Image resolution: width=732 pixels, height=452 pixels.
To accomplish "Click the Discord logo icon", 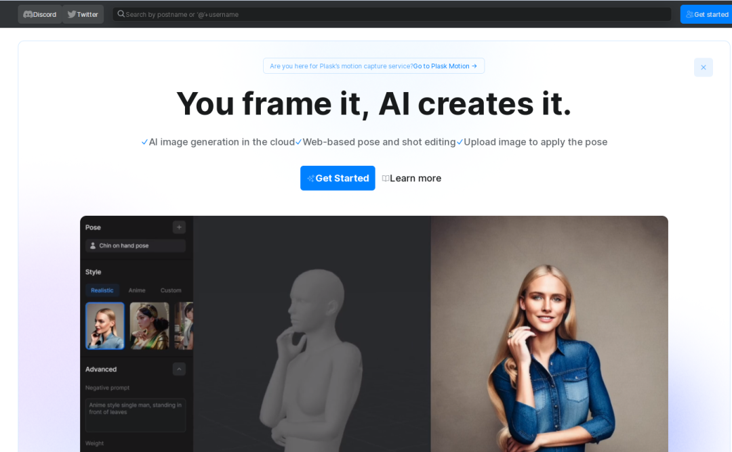I will [28, 14].
